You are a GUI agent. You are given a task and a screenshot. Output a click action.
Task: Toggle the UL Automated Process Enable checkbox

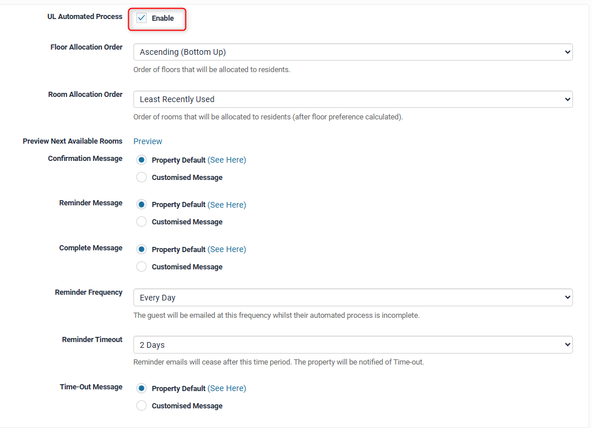tap(142, 18)
